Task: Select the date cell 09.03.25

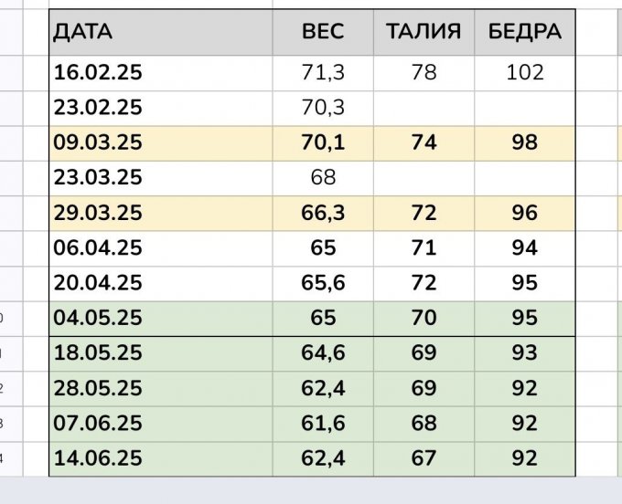Action: [160, 143]
